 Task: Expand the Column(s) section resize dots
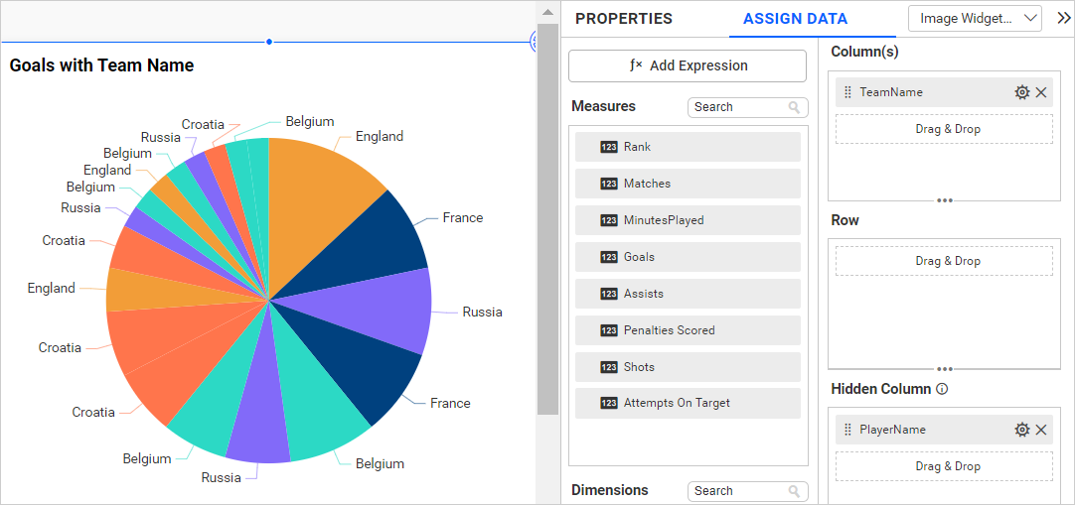coord(945,200)
